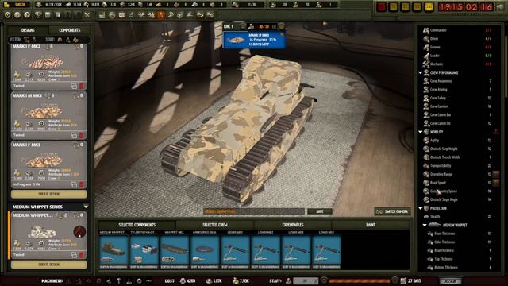The image size is (508, 286).
Task: Pause the game with the red speed button
Action: click(382, 7)
